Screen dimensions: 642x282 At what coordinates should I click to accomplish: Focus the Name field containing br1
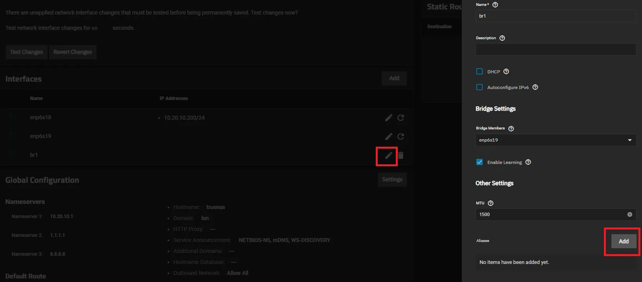click(x=555, y=16)
